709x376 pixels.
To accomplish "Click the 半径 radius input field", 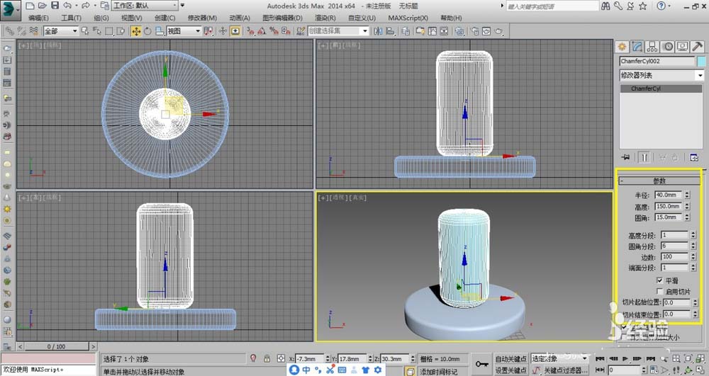I will pos(668,195).
